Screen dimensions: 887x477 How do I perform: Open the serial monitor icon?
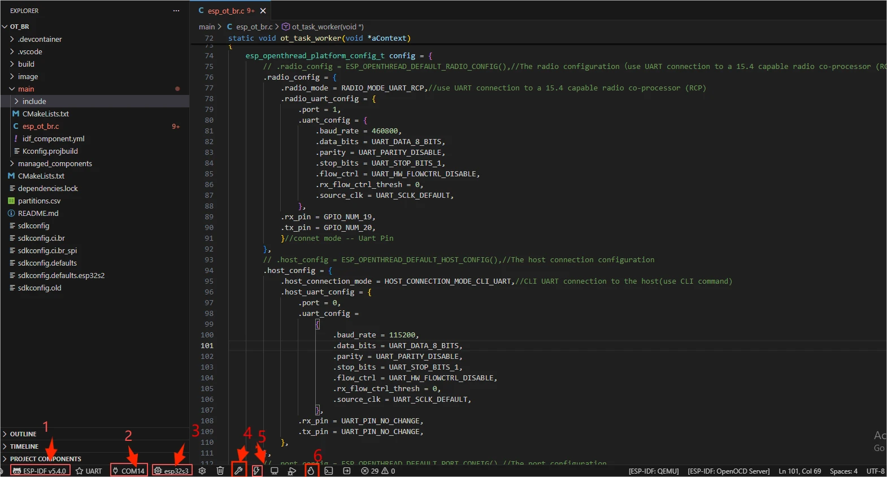click(x=275, y=471)
